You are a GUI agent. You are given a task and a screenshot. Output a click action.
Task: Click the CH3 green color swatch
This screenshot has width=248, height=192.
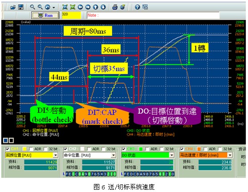tap(141, 149)
